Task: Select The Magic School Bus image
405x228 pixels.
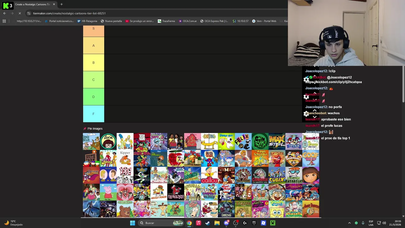Action: (260, 158)
